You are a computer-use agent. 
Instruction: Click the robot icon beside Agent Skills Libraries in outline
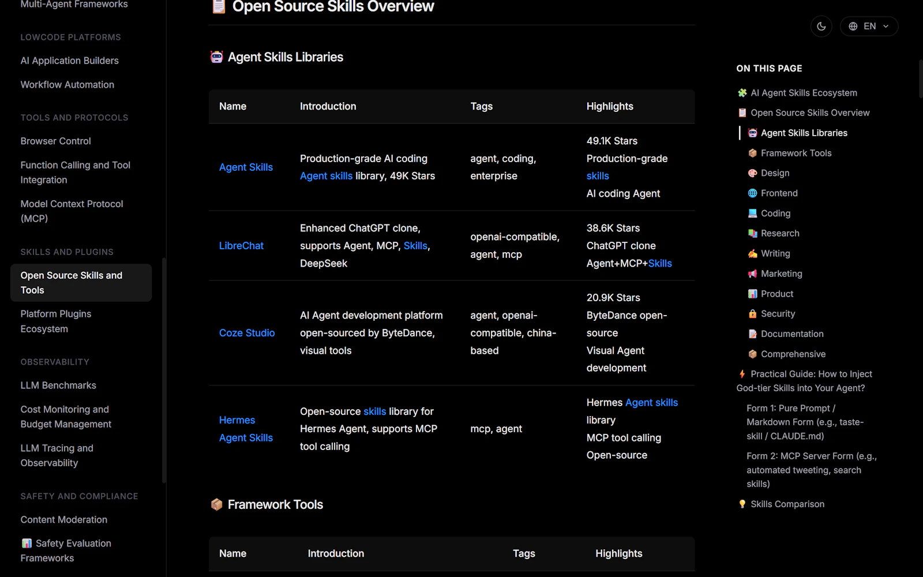[x=752, y=133]
